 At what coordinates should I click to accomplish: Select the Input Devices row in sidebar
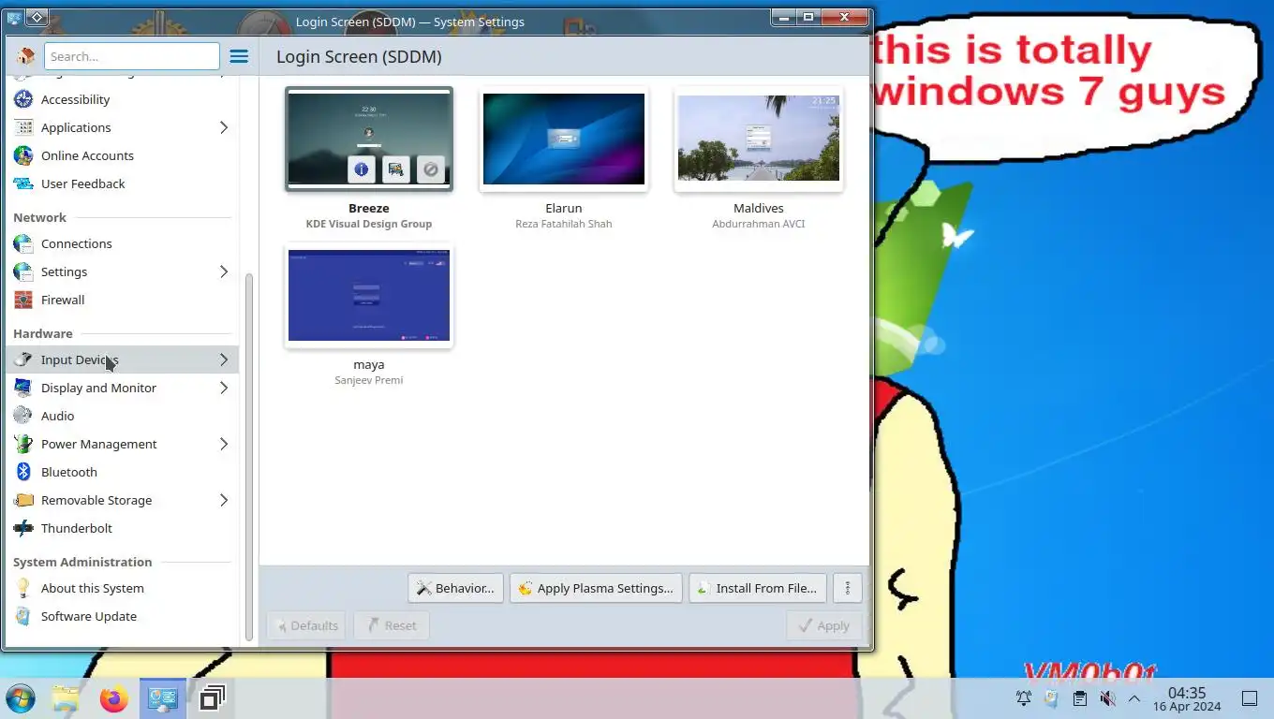(123, 359)
